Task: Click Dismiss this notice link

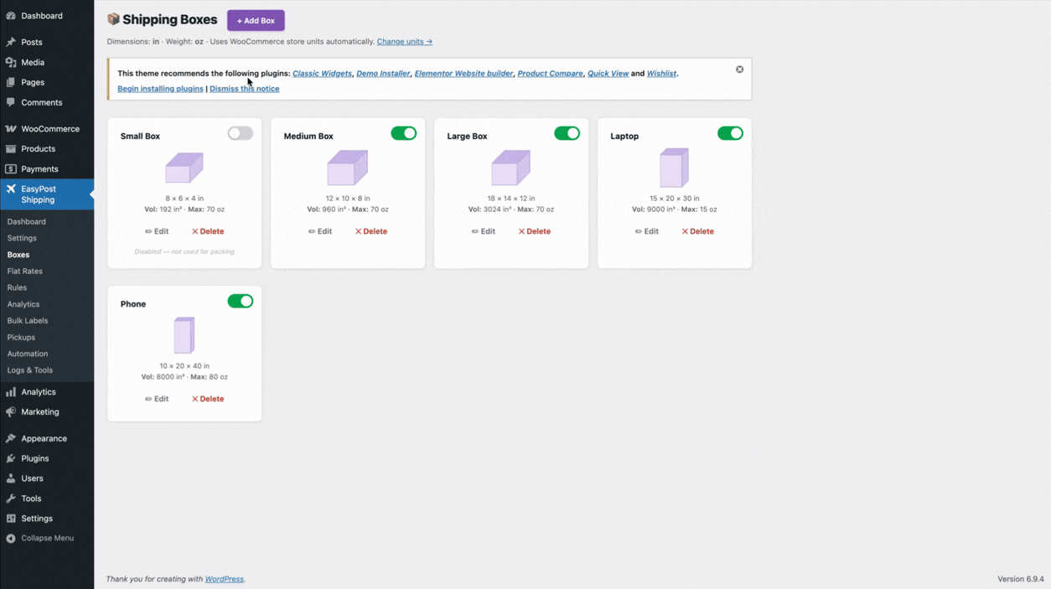Action: pos(245,89)
